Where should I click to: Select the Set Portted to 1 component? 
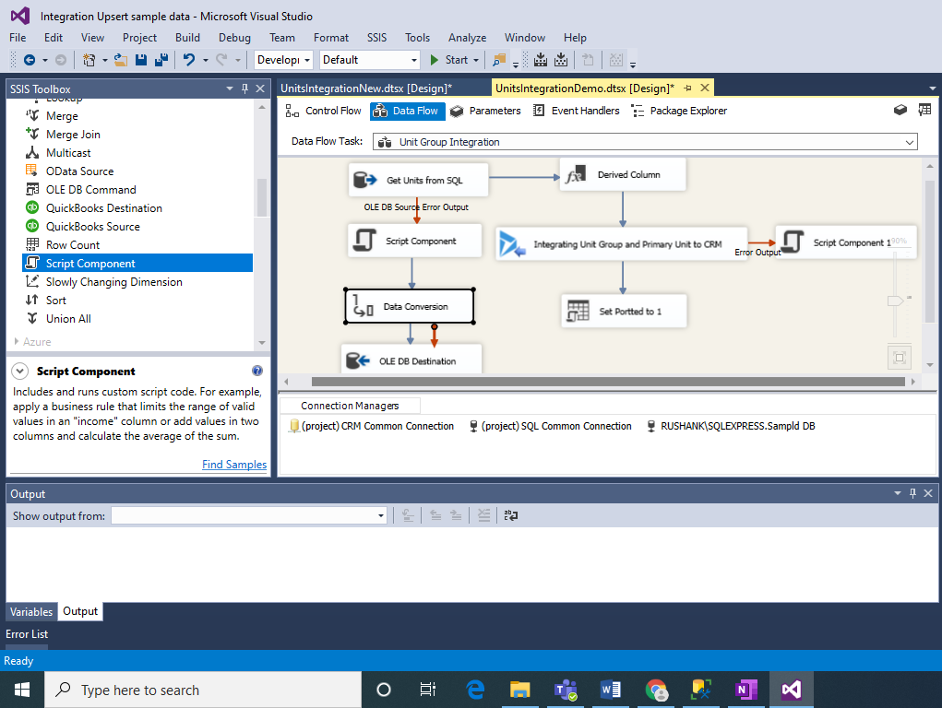coord(624,311)
